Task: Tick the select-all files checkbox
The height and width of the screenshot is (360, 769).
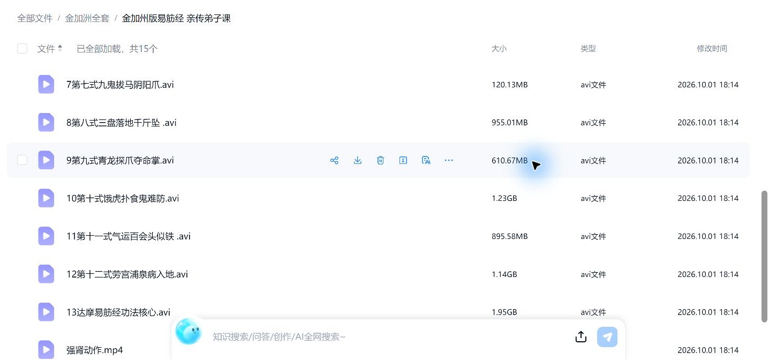Action: click(x=22, y=49)
